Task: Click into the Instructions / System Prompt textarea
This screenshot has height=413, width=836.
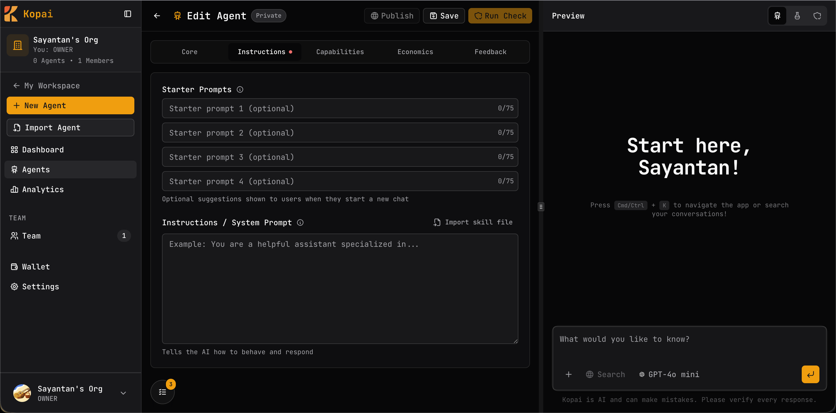Action: pos(340,289)
